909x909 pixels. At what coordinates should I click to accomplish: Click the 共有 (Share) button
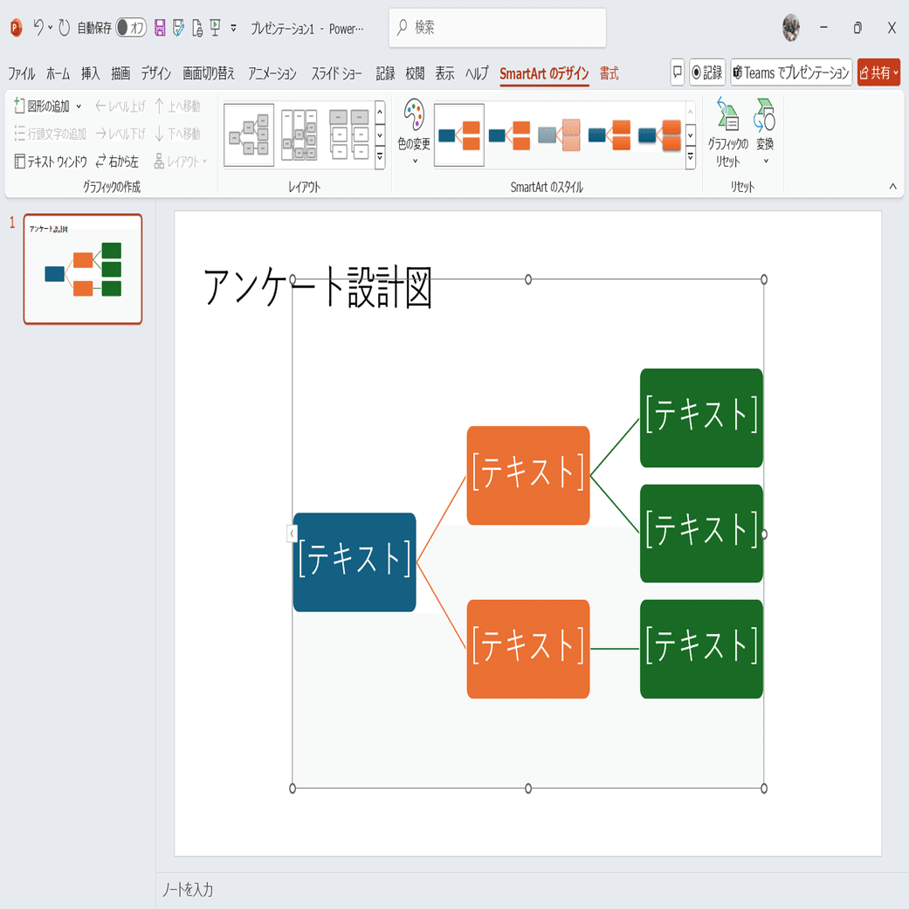[877, 72]
